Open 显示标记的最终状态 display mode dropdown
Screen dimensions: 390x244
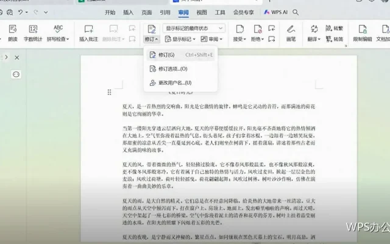click(x=194, y=28)
